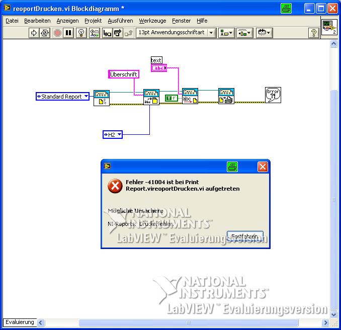
Task: Click the Step Into button
Action: pos(108,33)
